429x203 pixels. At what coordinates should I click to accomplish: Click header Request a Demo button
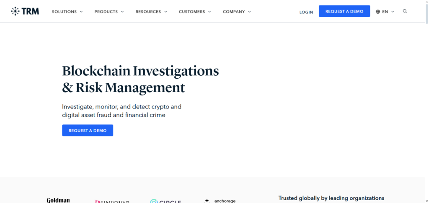coord(344,11)
